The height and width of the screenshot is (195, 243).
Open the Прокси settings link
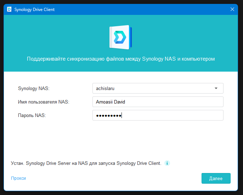coord(18,178)
